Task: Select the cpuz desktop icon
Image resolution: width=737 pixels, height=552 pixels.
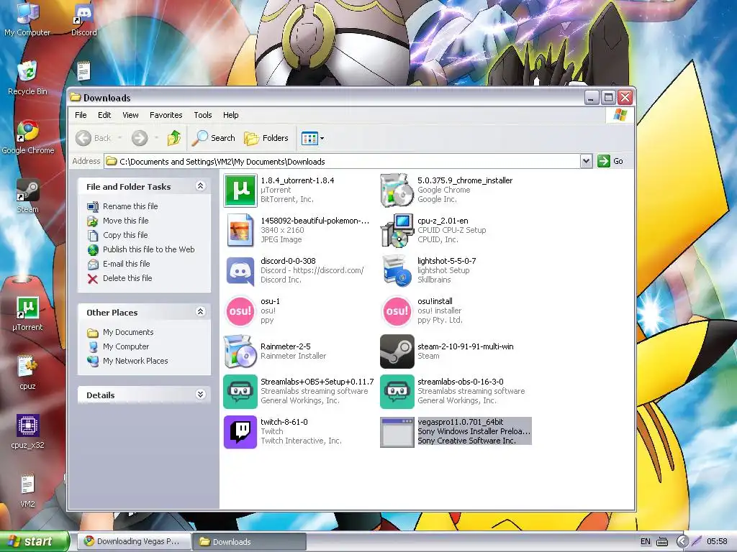Action: click(x=27, y=373)
